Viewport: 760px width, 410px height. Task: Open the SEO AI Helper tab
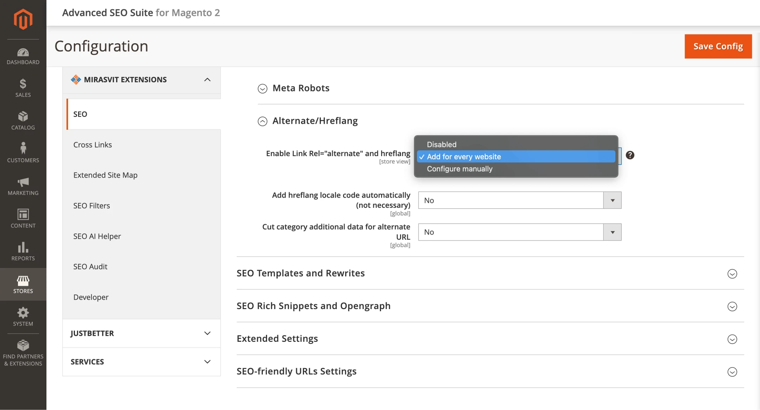tap(97, 236)
